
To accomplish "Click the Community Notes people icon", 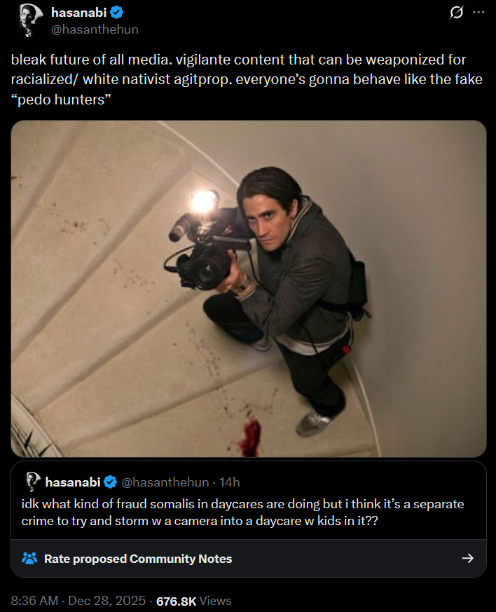I will pos(29,559).
